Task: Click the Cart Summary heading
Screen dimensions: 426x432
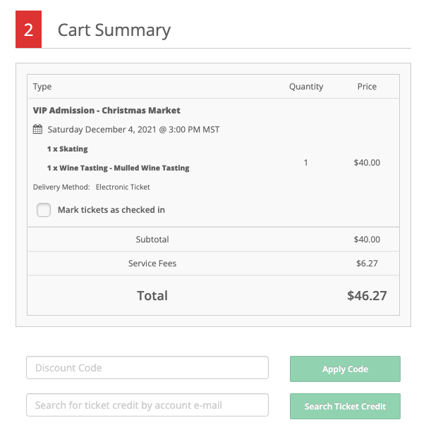Action: pos(114,30)
